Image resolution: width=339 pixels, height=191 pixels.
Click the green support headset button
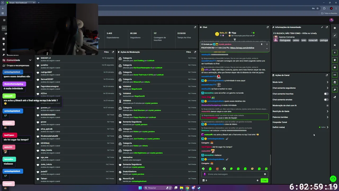pos(333,179)
